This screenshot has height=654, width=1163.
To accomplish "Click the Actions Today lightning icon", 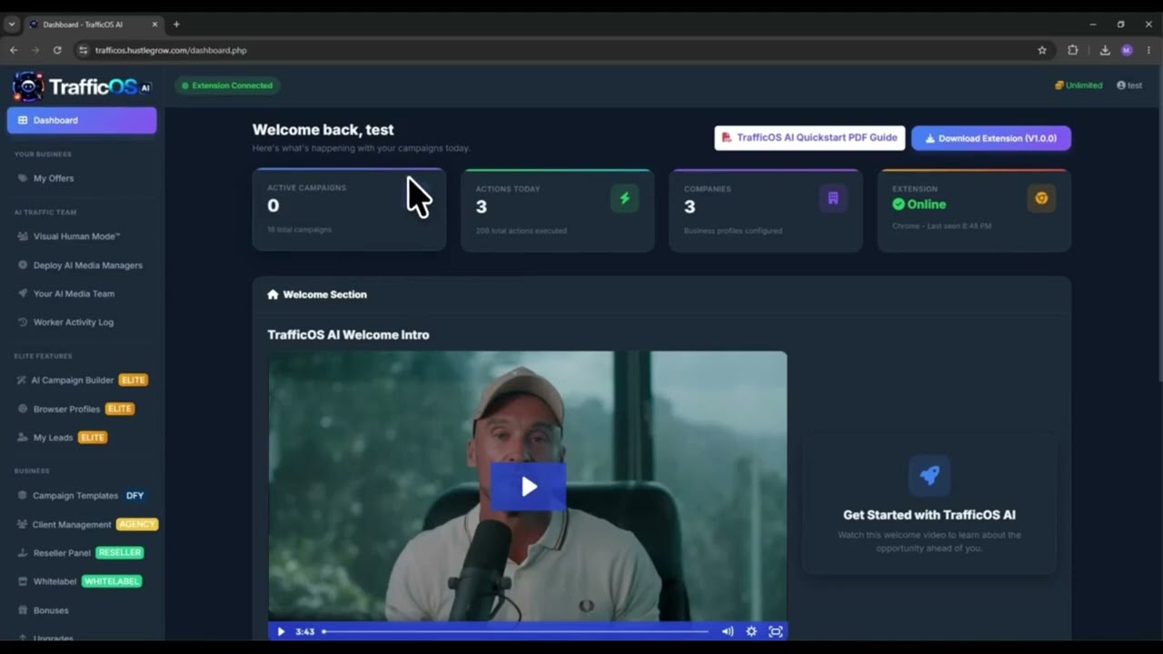I will [624, 198].
